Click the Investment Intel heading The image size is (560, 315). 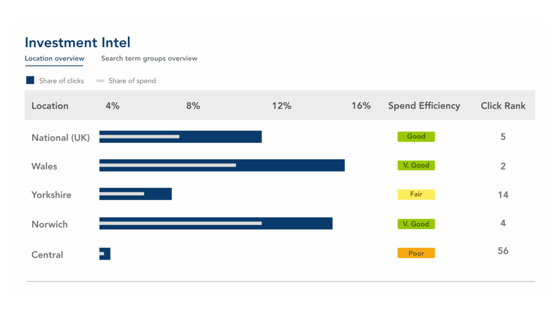pyautogui.click(x=77, y=42)
